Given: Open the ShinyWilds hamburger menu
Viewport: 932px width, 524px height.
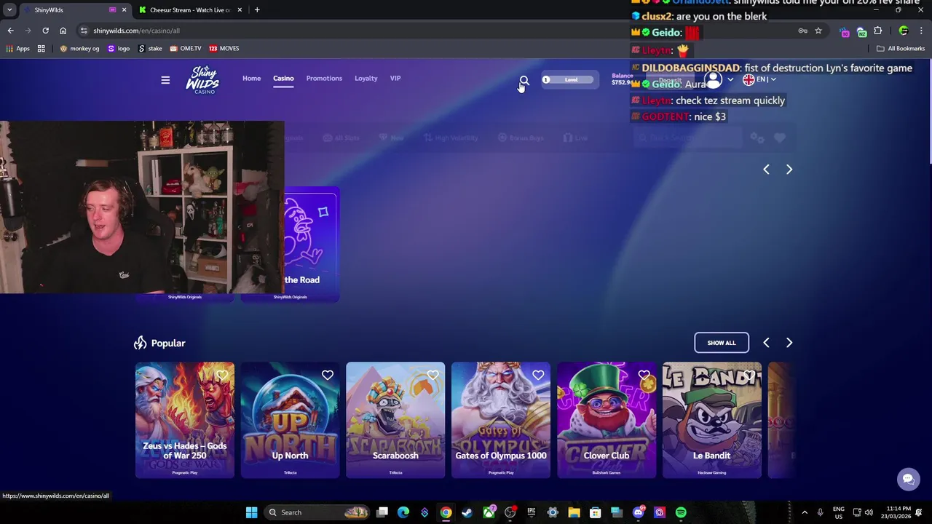Looking at the screenshot, I should tap(165, 80).
